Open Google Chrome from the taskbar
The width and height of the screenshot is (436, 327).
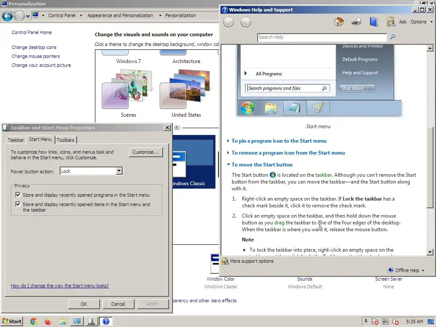tap(34, 322)
